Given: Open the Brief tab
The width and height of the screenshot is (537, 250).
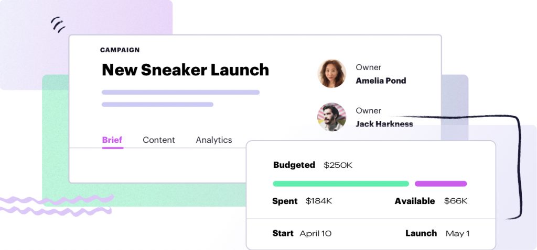Looking at the screenshot, I should 112,140.
